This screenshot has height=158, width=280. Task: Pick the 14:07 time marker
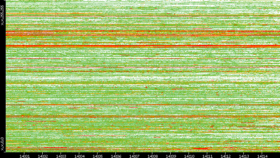(x=134, y=156)
